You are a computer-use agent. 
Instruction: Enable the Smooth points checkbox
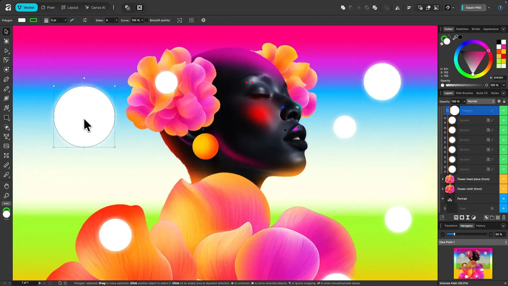(x=146, y=20)
